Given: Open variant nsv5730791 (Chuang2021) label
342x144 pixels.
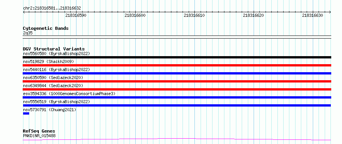Looking at the screenshot, I should [x=50, y=110].
